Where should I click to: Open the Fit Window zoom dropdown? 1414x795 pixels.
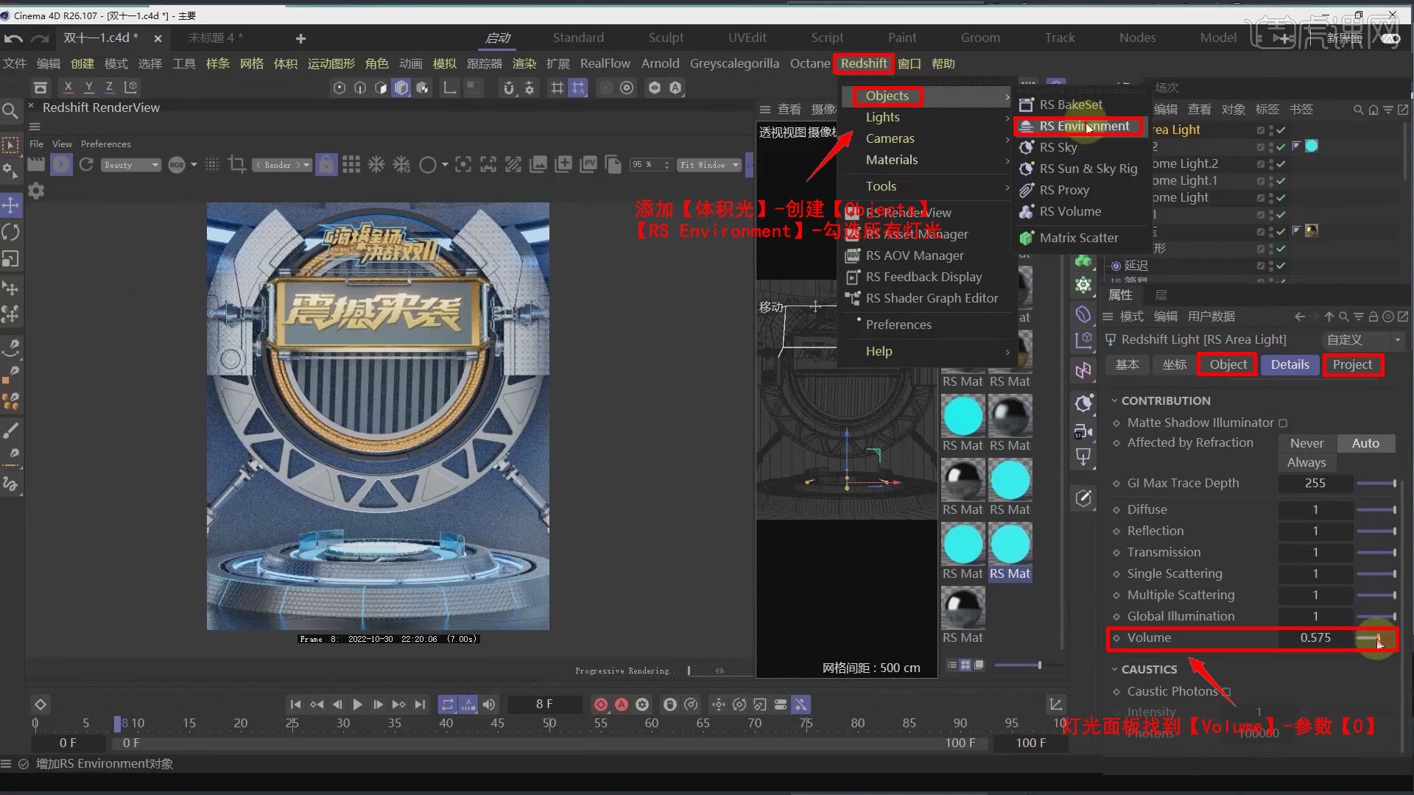click(708, 164)
